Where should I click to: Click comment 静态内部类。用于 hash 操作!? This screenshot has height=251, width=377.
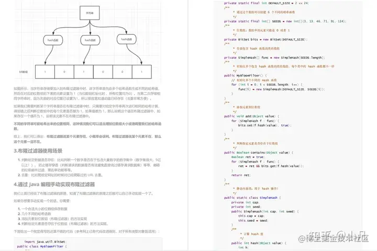pos(256,189)
